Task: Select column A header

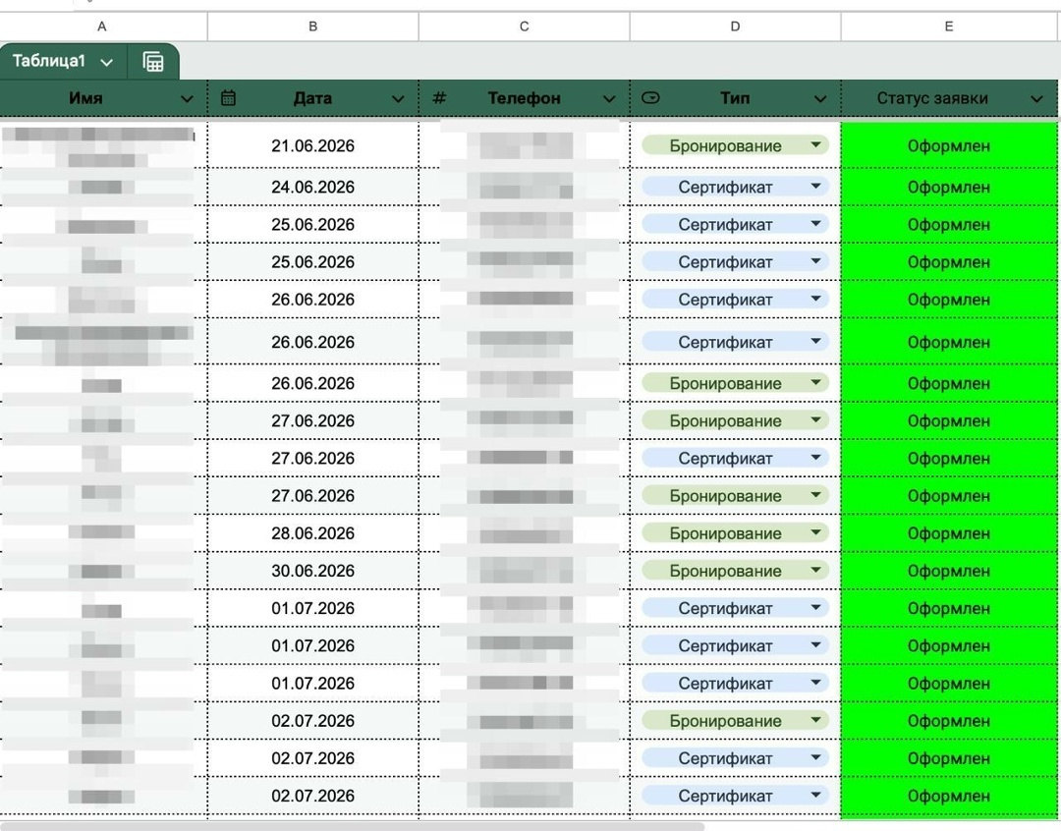Action: [x=101, y=27]
